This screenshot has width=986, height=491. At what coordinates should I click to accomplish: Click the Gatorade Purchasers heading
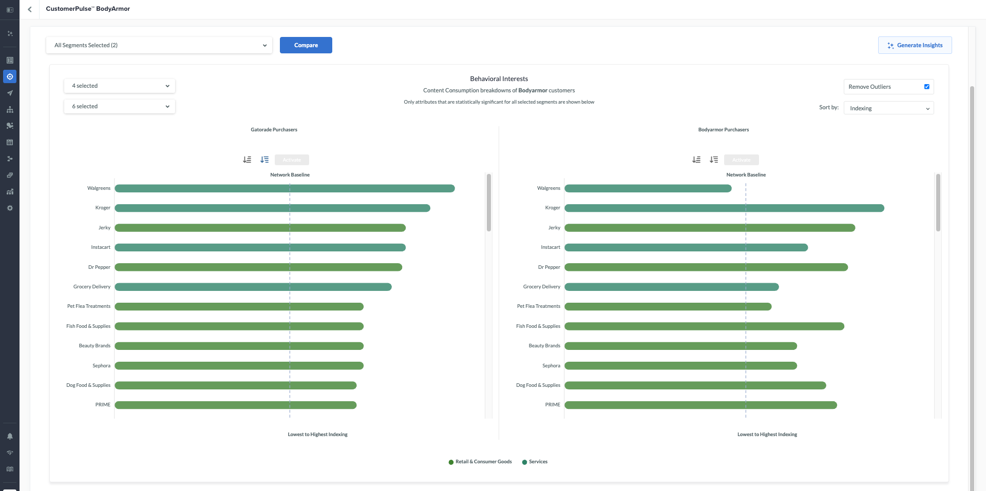pyautogui.click(x=274, y=130)
